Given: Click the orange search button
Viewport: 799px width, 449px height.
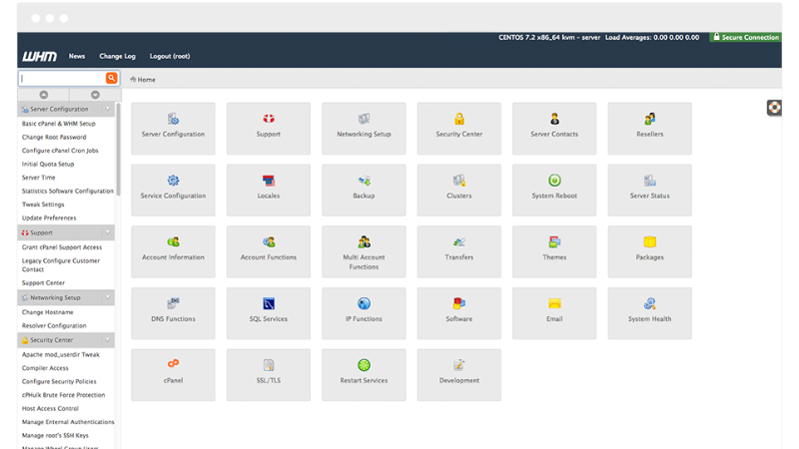Looking at the screenshot, I should tap(112, 78).
